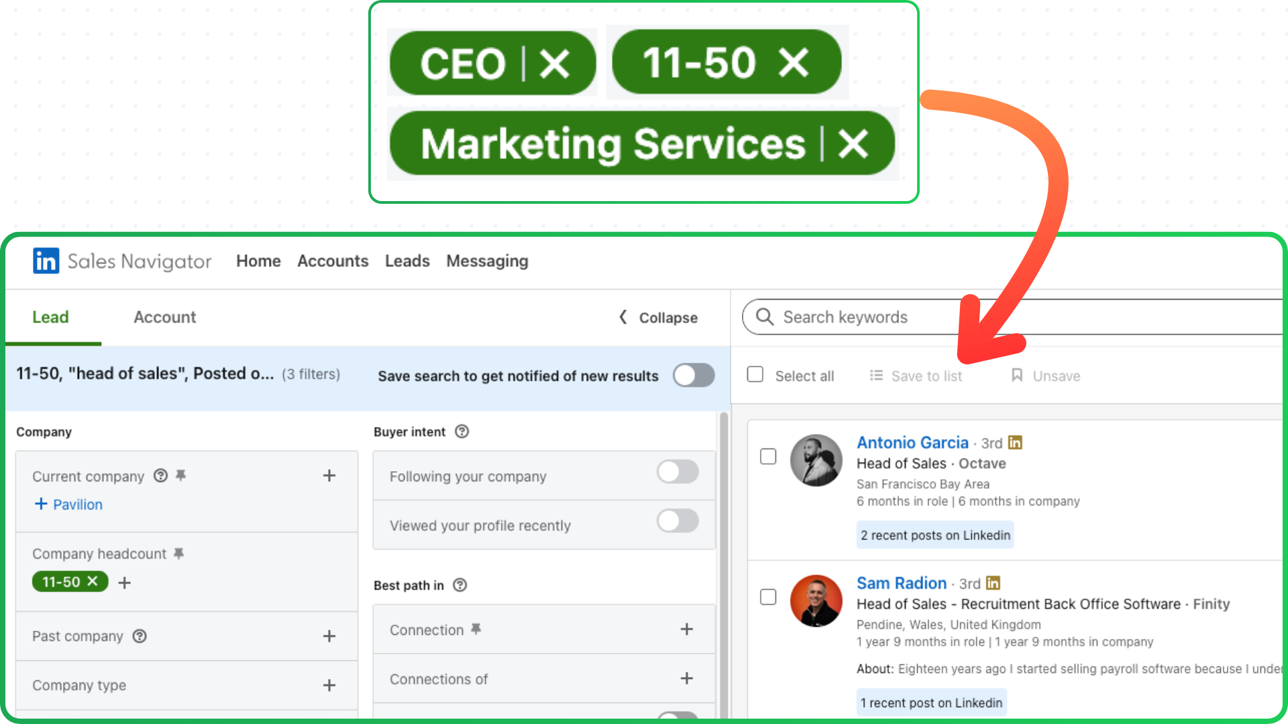Click Antonio Garcia's profile photo
This screenshot has height=724, width=1288.
click(816, 461)
